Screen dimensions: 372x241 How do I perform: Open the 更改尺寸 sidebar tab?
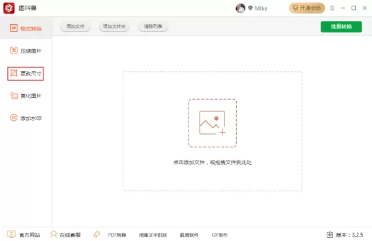[x=25, y=74]
